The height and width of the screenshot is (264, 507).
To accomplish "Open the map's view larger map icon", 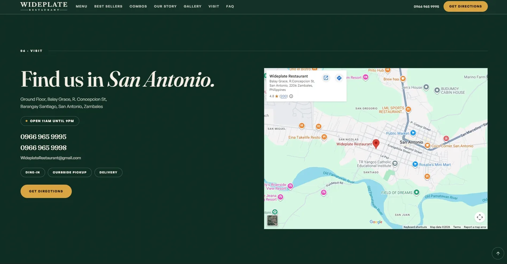I will pos(326,78).
